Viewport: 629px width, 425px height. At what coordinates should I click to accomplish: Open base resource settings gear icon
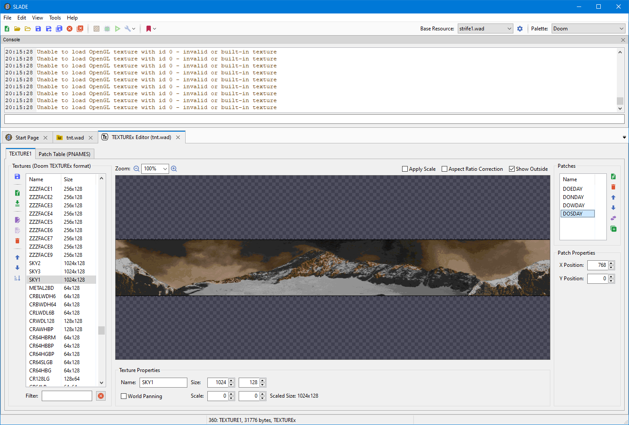(520, 29)
